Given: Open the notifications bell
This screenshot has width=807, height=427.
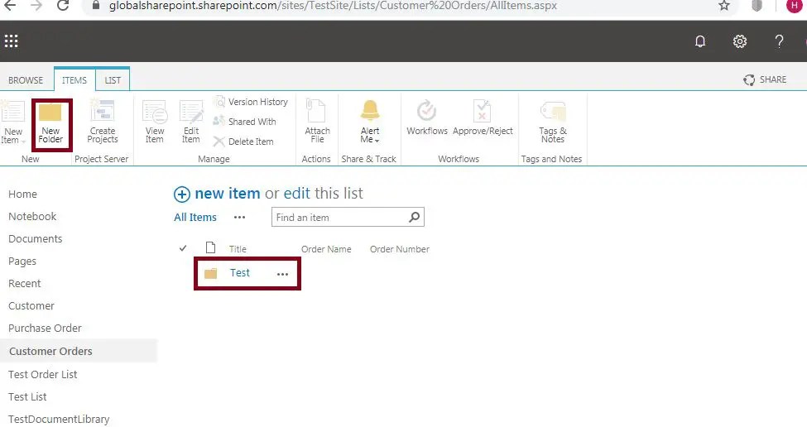Looking at the screenshot, I should [x=700, y=41].
